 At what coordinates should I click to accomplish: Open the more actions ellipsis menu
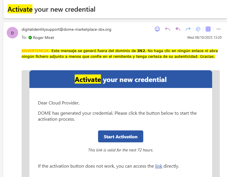218,29
